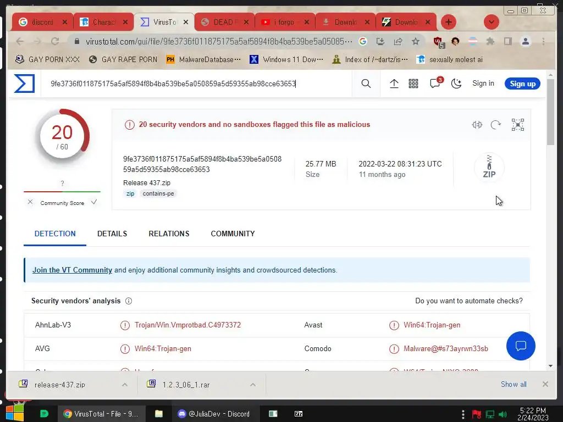Open the uBlock extension icon
This screenshot has width=563, height=422.
tap(438, 42)
